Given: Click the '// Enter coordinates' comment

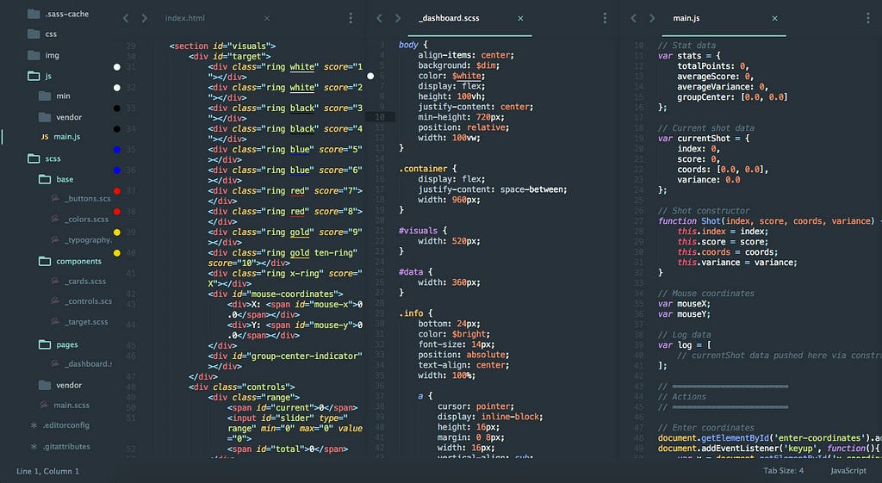Looking at the screenshot, I should (x=706, y=428).
